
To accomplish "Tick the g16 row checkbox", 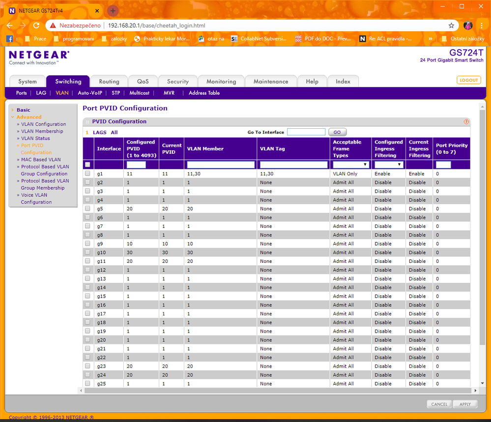I will [87, 305].
